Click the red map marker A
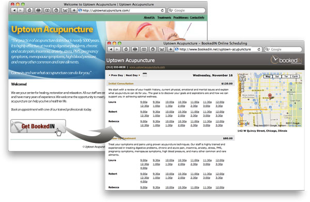 pos(270,96)
